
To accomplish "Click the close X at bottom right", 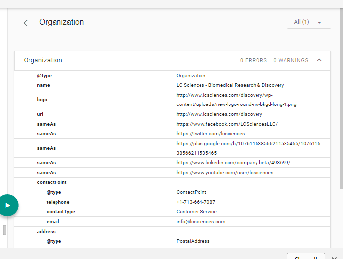I will coord(334,258).
